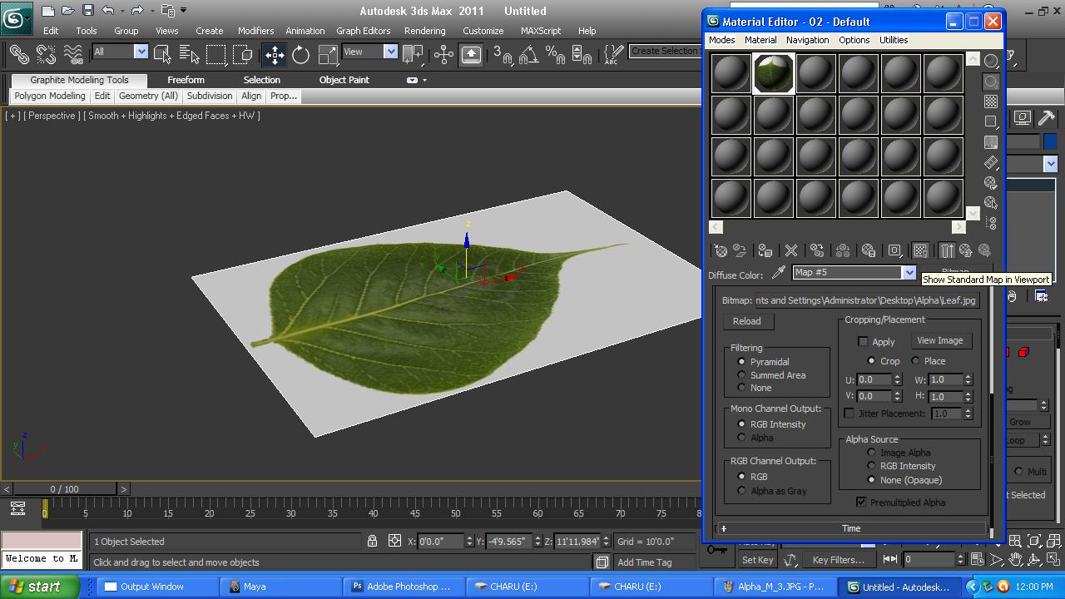Select the Summed Area filtering option
Screen dimensions: 1065x599
[741, 374]
